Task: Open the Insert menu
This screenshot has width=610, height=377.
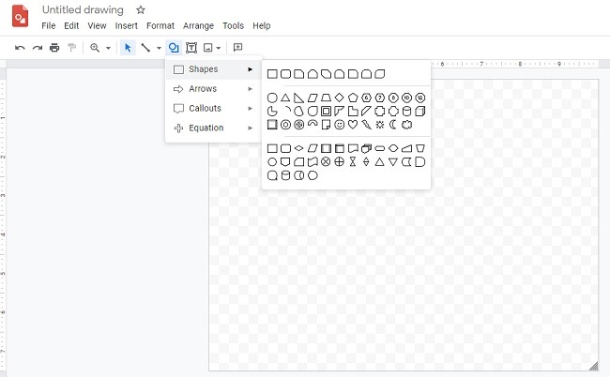Action: click(x=127, y=26)
